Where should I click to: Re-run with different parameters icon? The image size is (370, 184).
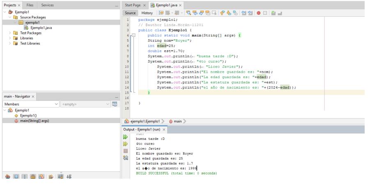tap(125, 144)
